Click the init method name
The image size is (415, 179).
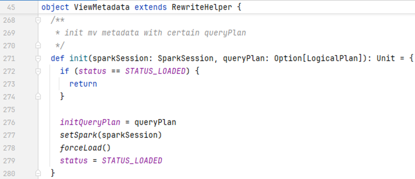[x=78, y=58]
